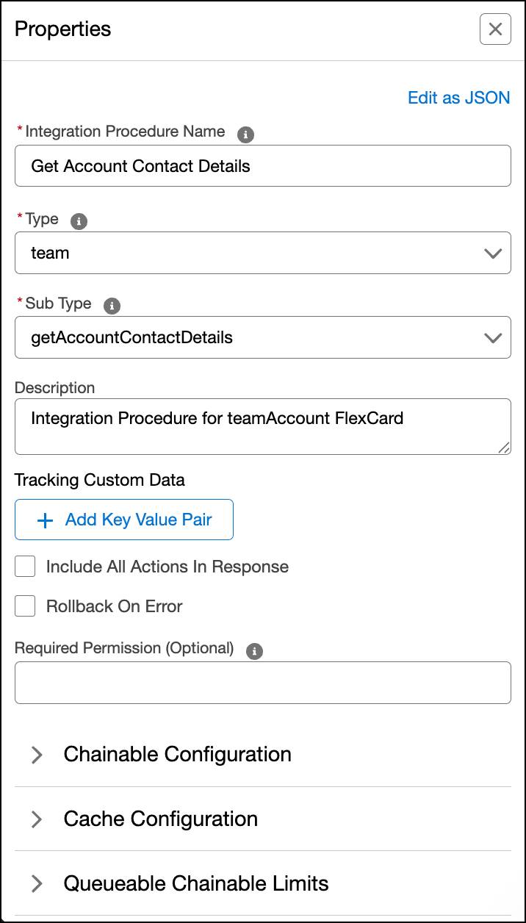Click the Description textarea resize handle
The width and height of the screenshot is (526, 923).
[x=504, y=448]
